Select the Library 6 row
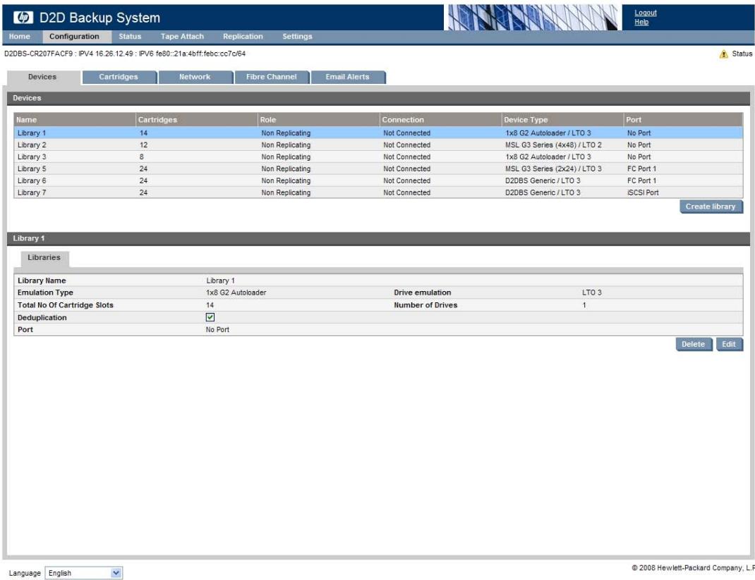This screenshot has width=755, height=580. (x=378, y=181)
